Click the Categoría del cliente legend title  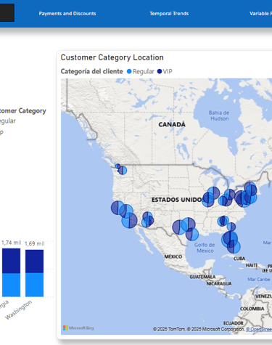pyautogui.click(x=91, y=71)
